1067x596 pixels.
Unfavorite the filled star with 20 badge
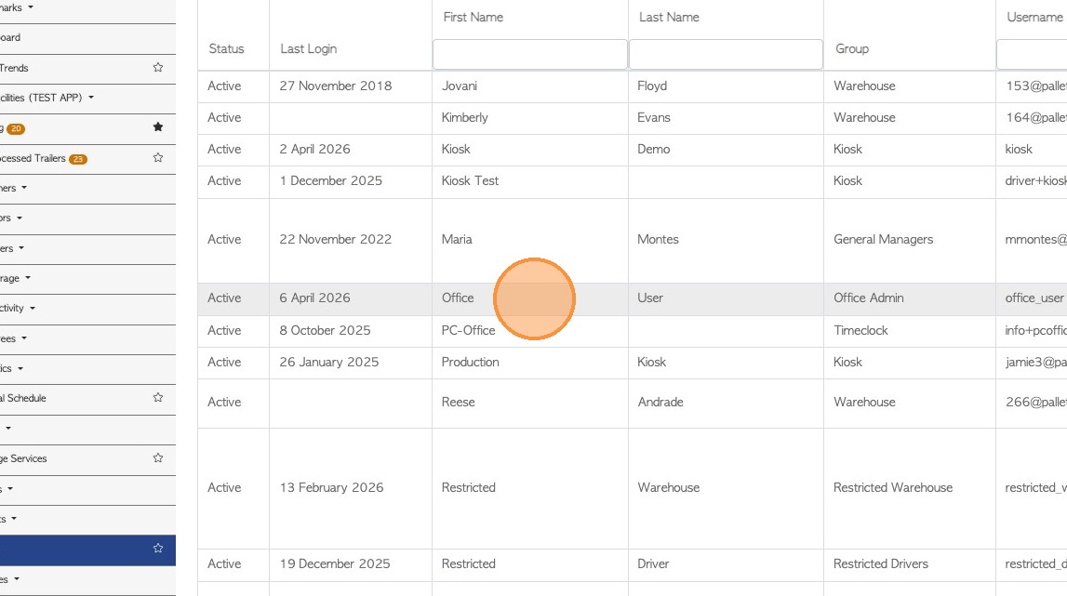click(158, 127)
